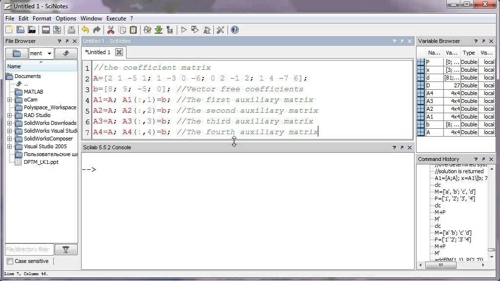Select variable A4 row in Variable Browser
The image size is (500, 281).
pos(456,93)
